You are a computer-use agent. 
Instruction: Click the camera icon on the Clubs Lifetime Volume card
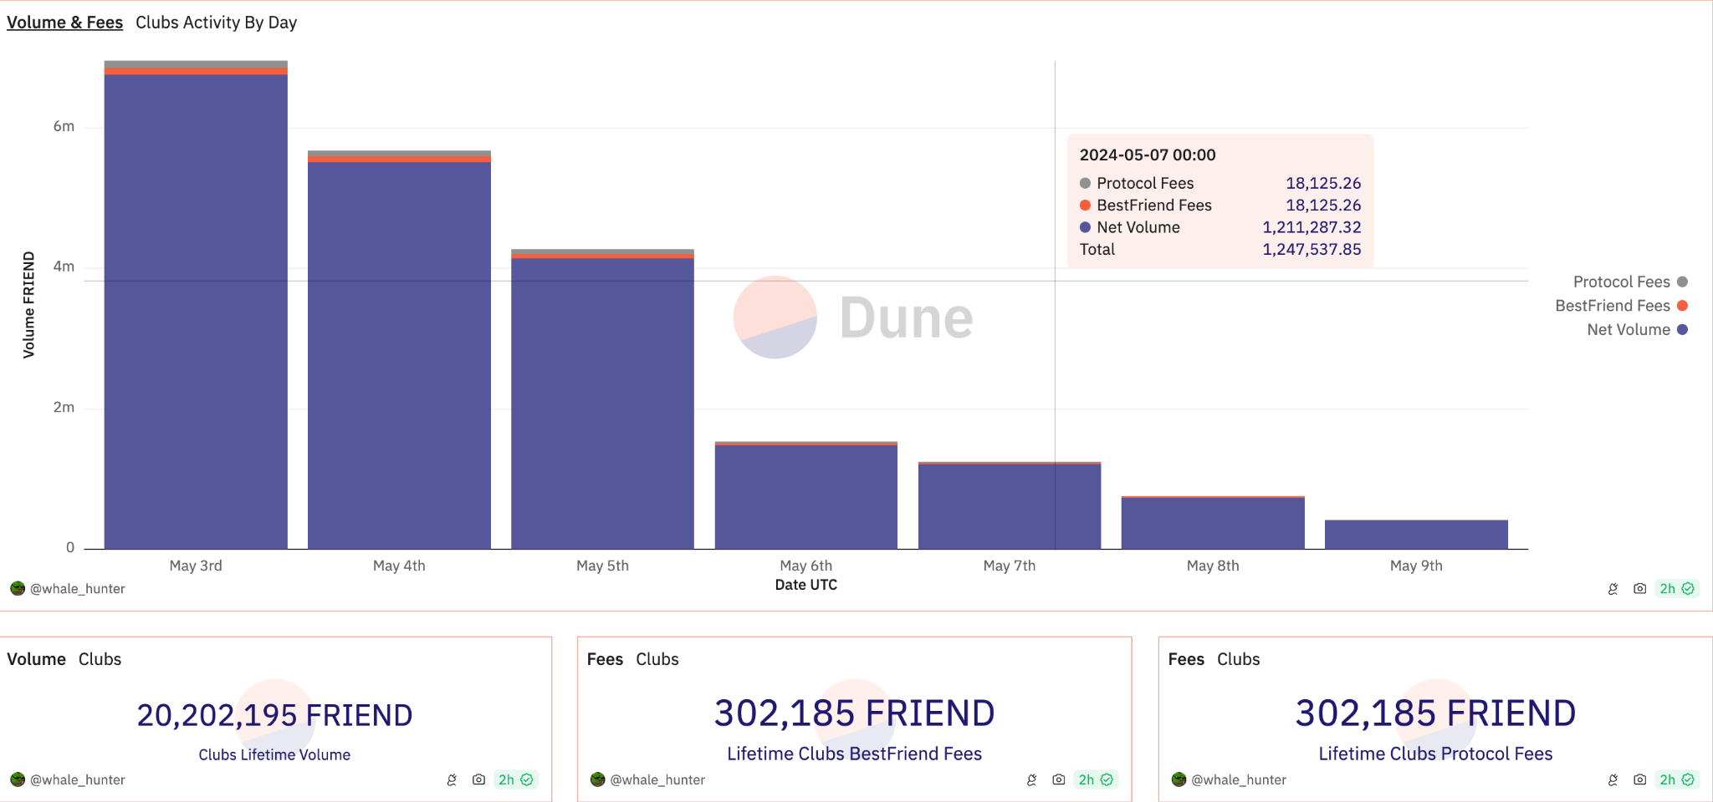(x=478, y=779)
